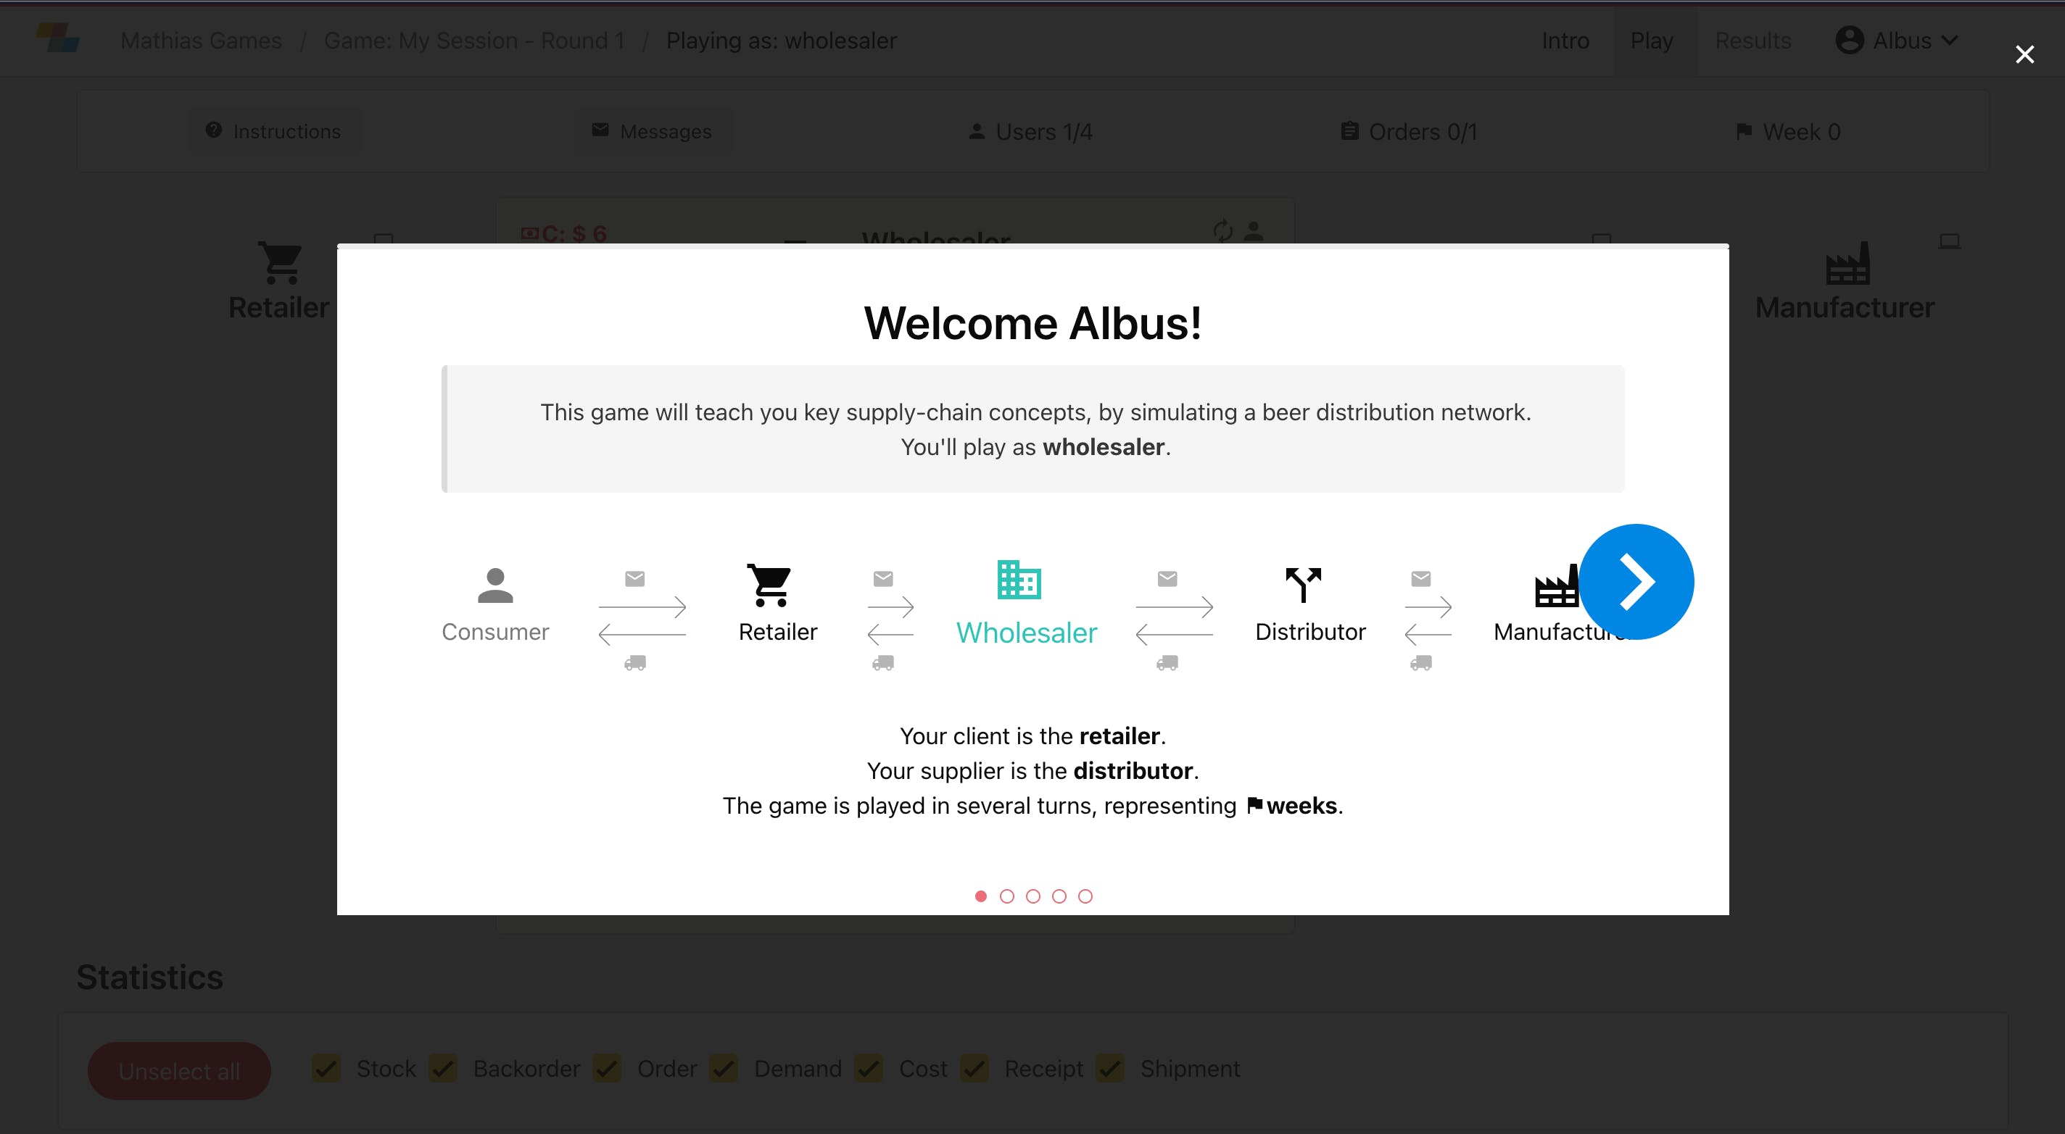Switch to the Results tab

click(1752, 40)
